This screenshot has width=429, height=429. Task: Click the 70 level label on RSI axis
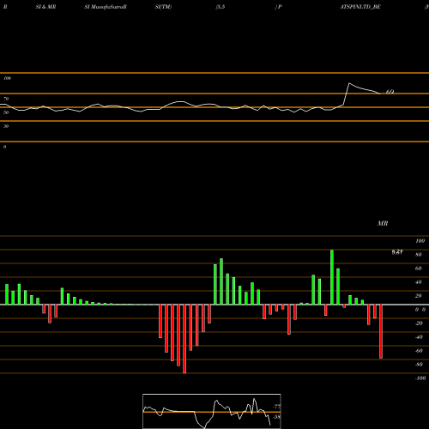point(6,99)
